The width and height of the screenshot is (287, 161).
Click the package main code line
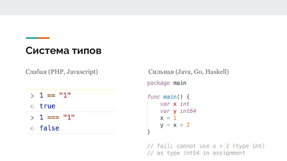click(166, 83)
